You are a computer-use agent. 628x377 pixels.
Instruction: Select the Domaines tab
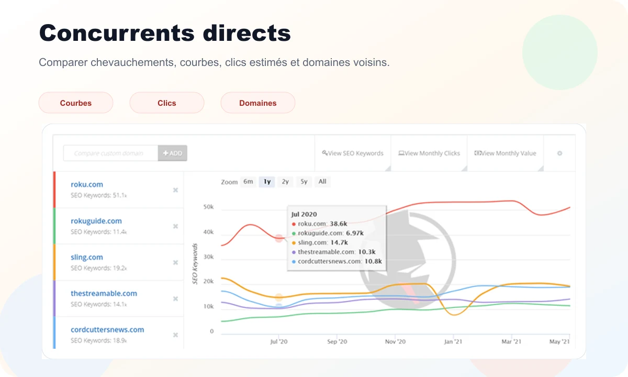[x=258, y=103]
